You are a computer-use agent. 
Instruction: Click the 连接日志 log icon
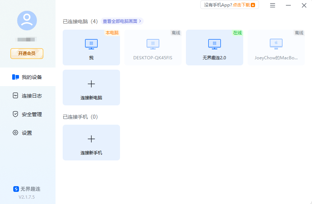[15, 96]
